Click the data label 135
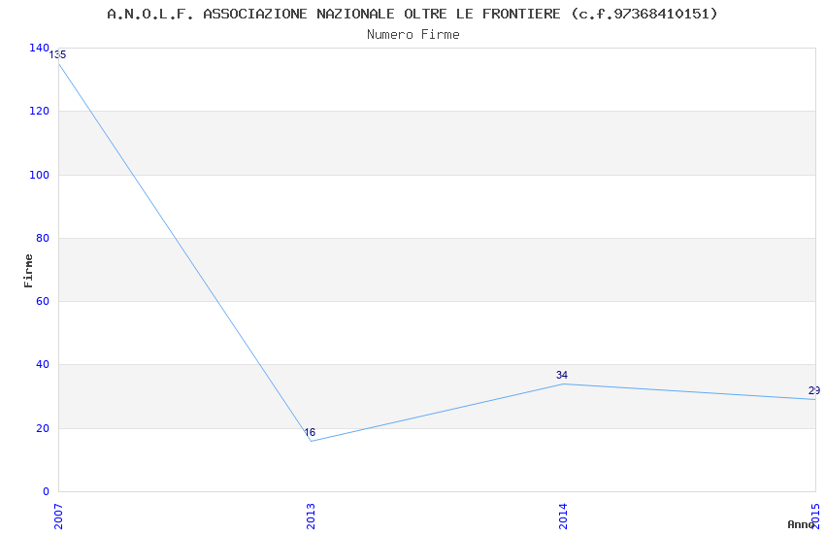This screenshot has width=825, height=534. [x=57, y=54]
